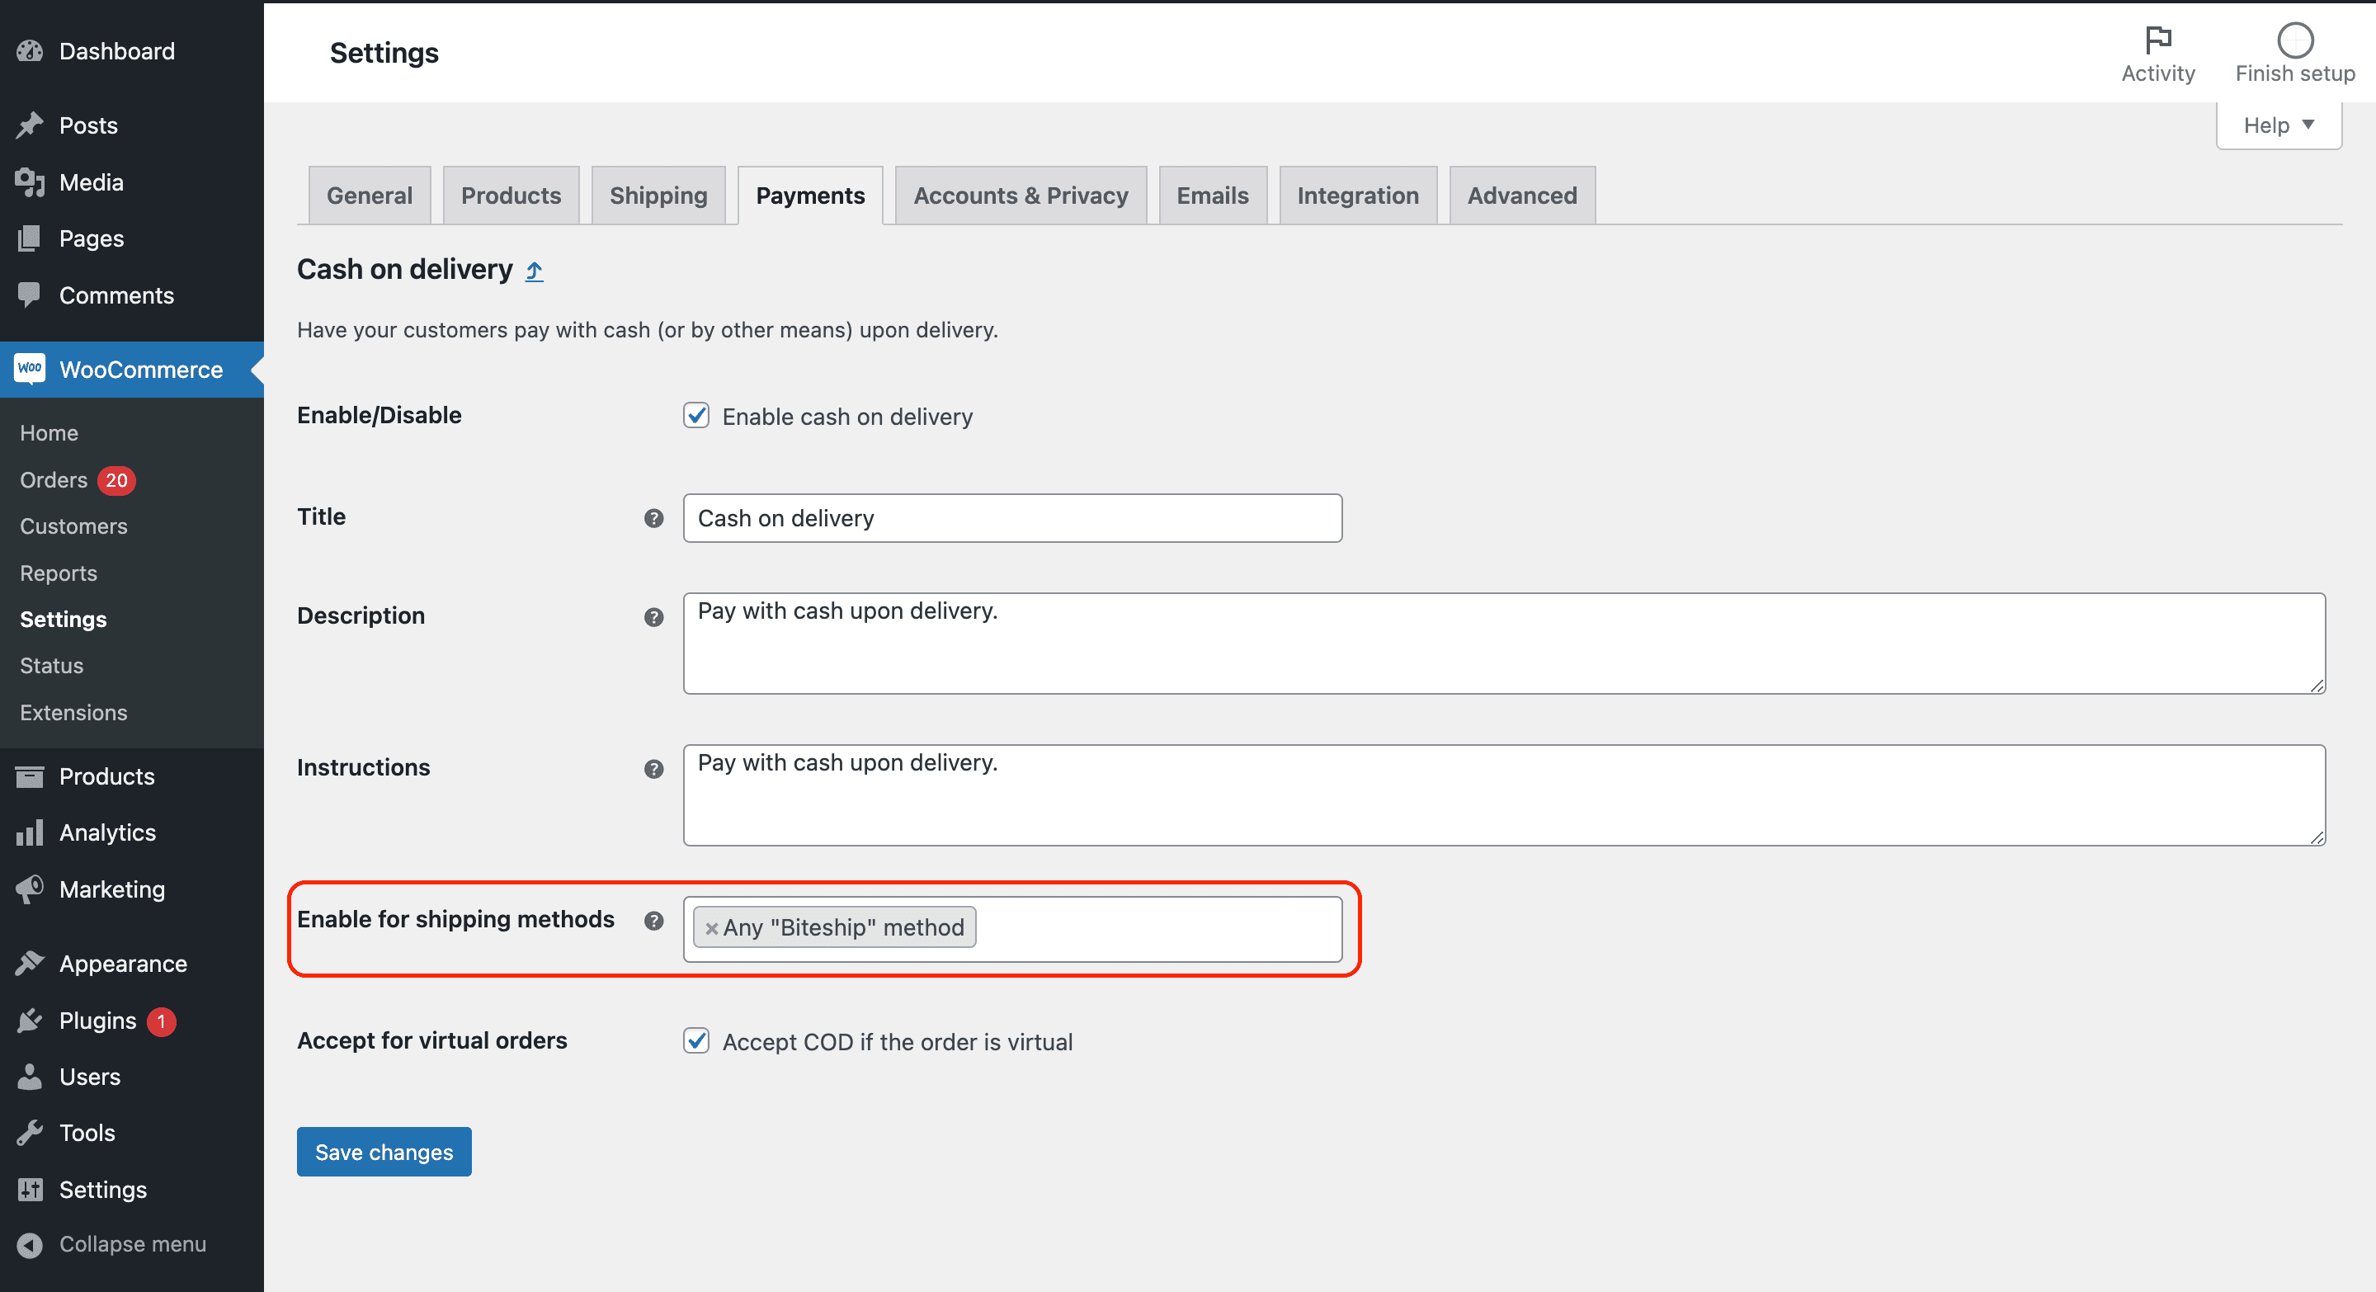Click the Tools wrench icon

(30, 1133)
